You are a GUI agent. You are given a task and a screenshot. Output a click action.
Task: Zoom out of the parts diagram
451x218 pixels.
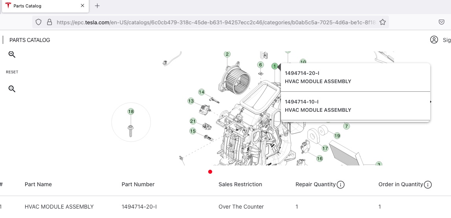[12, 89]
